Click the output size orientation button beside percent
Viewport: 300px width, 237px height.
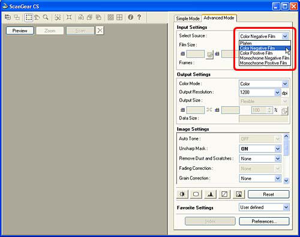[284, 110]
